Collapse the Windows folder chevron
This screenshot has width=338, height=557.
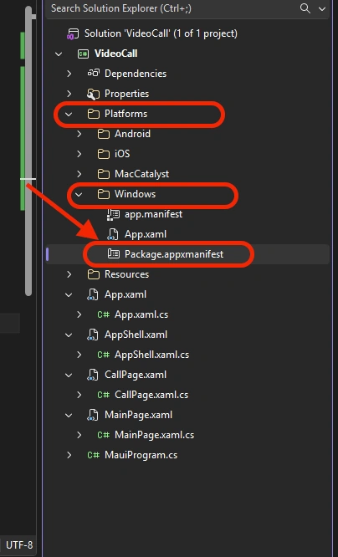pos(79,194)
